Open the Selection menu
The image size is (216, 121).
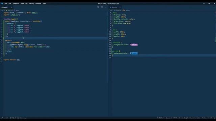16,4
